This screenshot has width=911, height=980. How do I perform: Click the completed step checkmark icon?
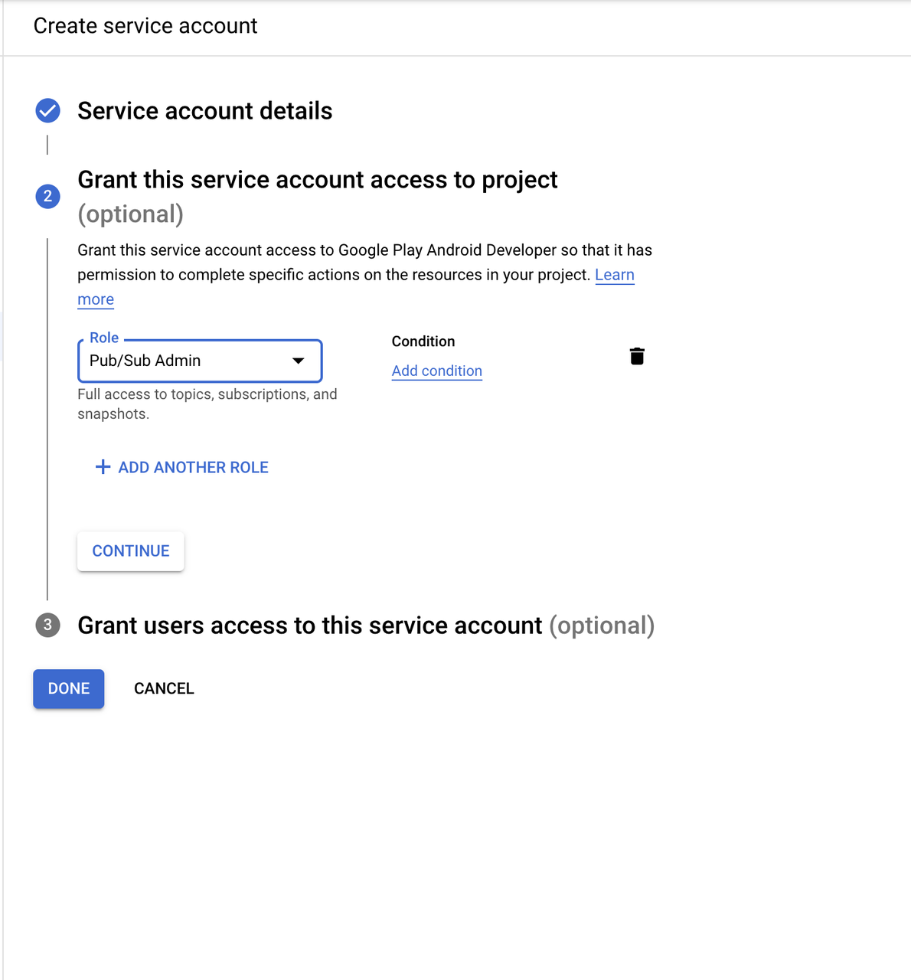[x=47, y=111]
